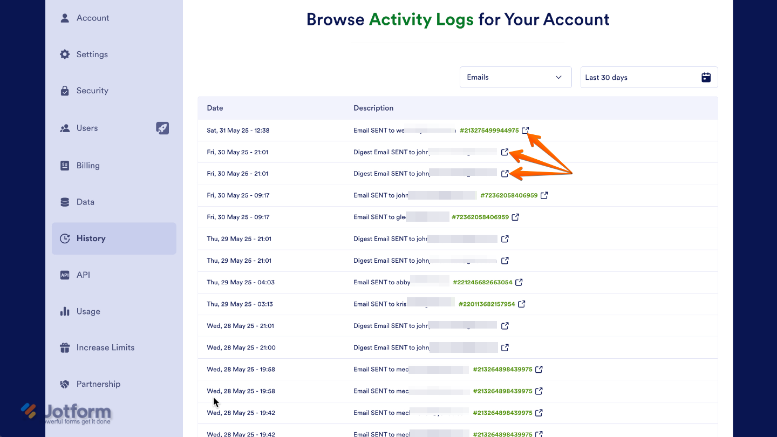
Task: Open the Emails filter dropdown
Action: click(x=515, y=77)
